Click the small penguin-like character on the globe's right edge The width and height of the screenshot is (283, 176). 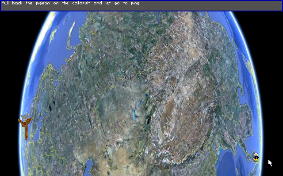pyautogui.click(x=256, y=157)
